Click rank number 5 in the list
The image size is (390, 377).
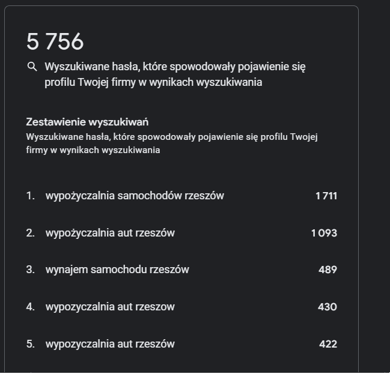30,344
